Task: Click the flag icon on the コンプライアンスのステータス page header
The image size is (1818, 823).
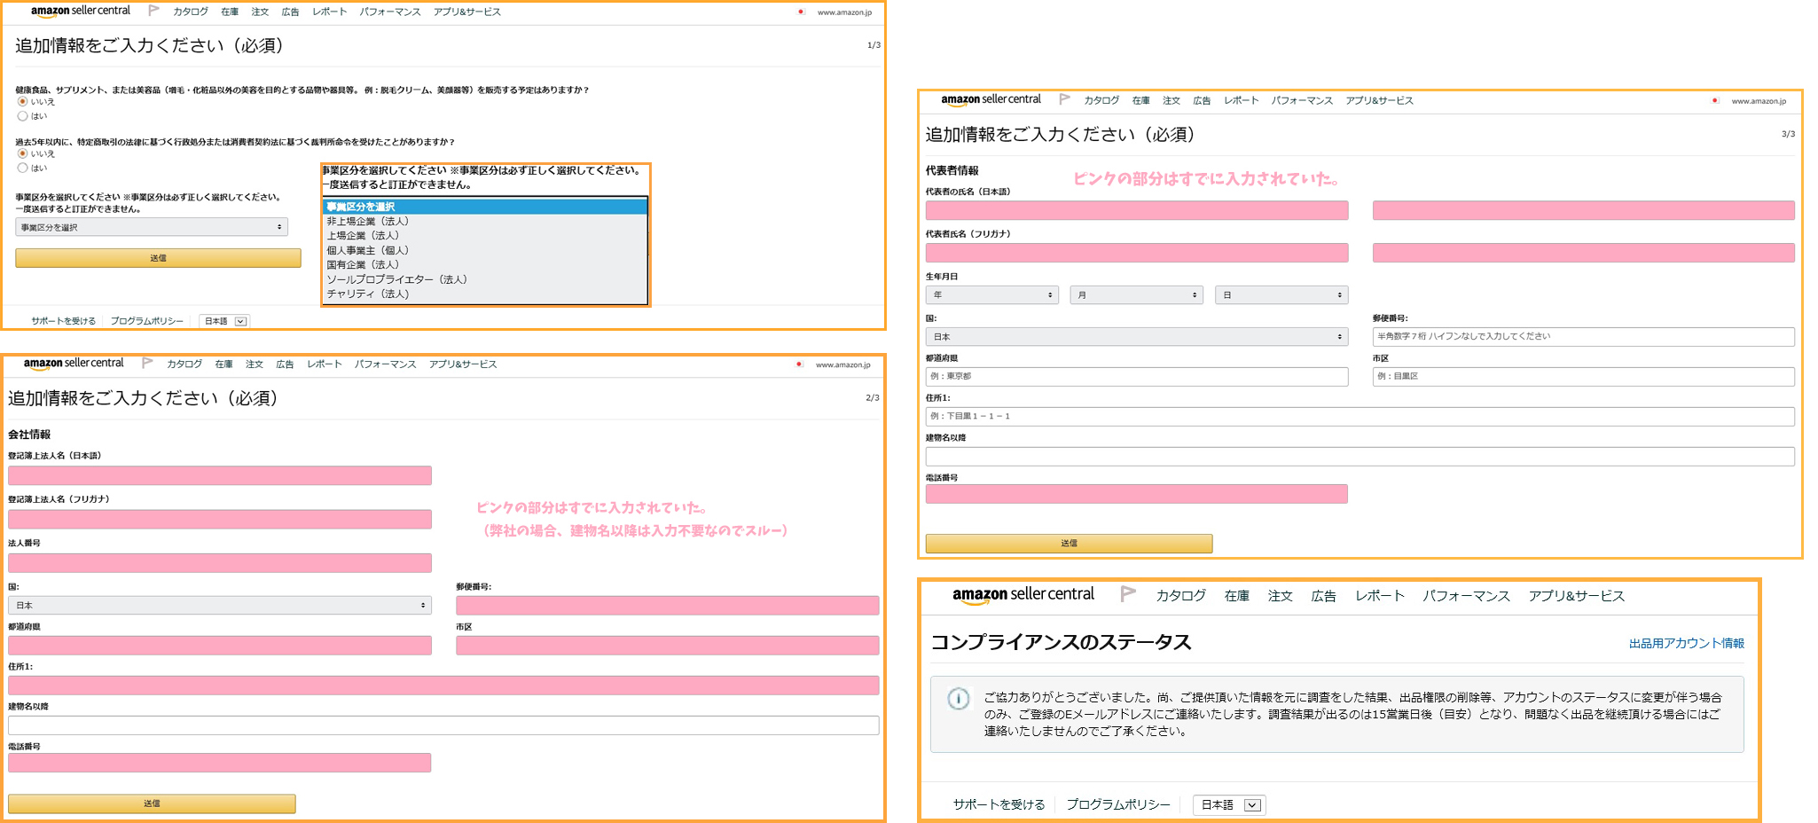Action: [x=1128, y=594]
